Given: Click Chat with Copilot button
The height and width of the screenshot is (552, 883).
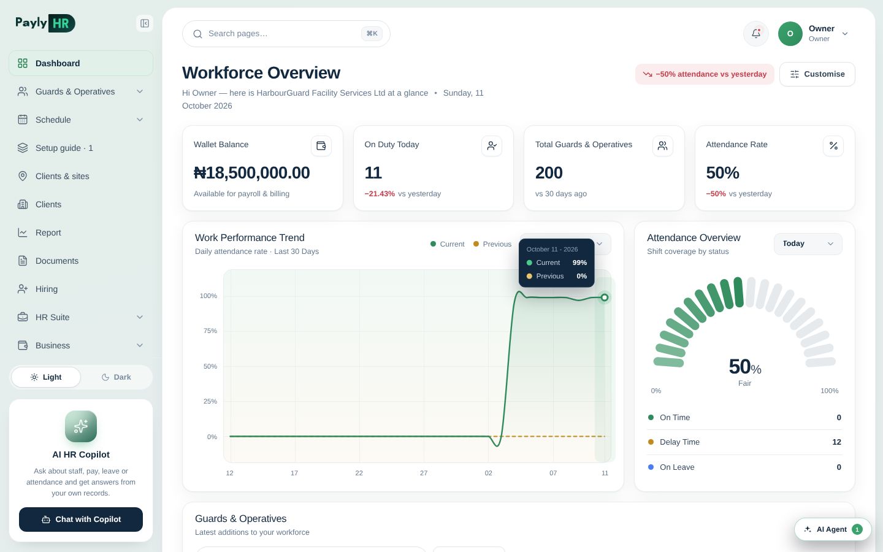Looking at the screenshot, I should [x=81, y=519].
